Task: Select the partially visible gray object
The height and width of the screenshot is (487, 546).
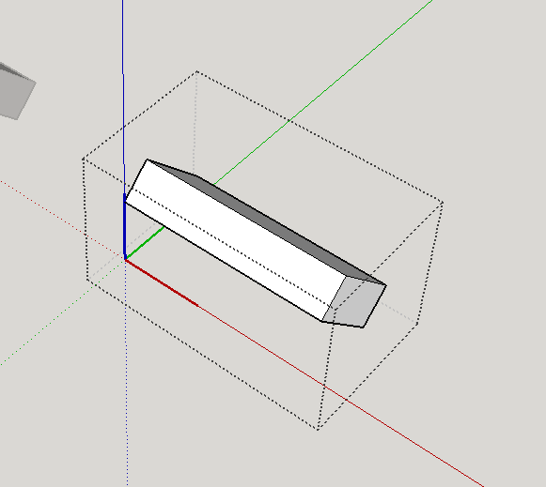Action: tap(16, 91)
